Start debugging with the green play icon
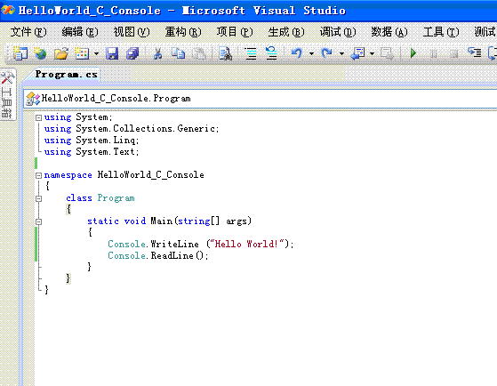 (413, 52)
